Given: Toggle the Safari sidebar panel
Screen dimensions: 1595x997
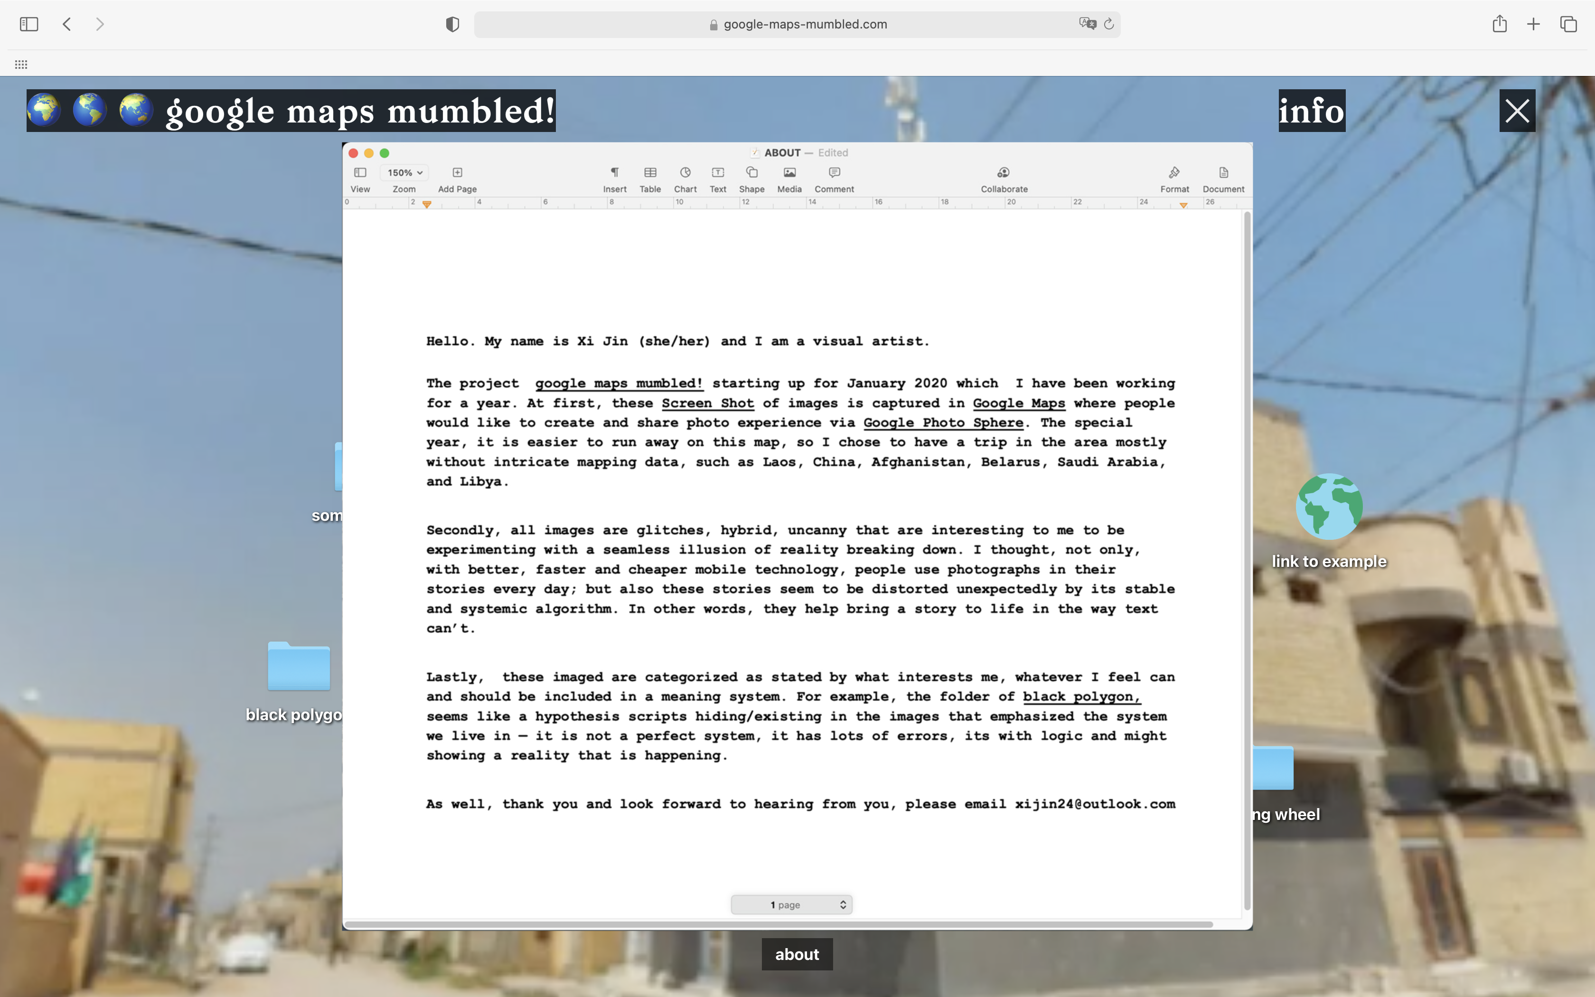Looking at the screenshot, I should [29, 24].
